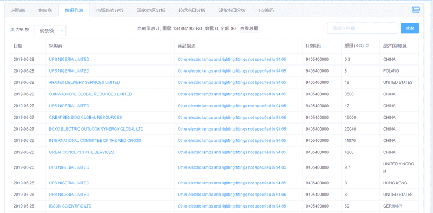Focus the search content input field
Viewport: 433px width, 213px height.
363,28
